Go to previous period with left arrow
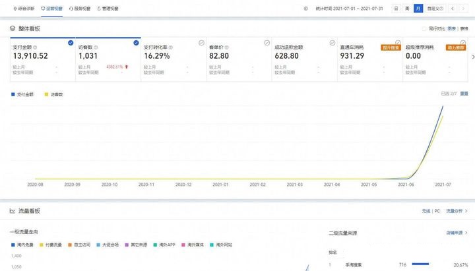Viewport: 475px width, 271px height. click(x=453, y=9)
